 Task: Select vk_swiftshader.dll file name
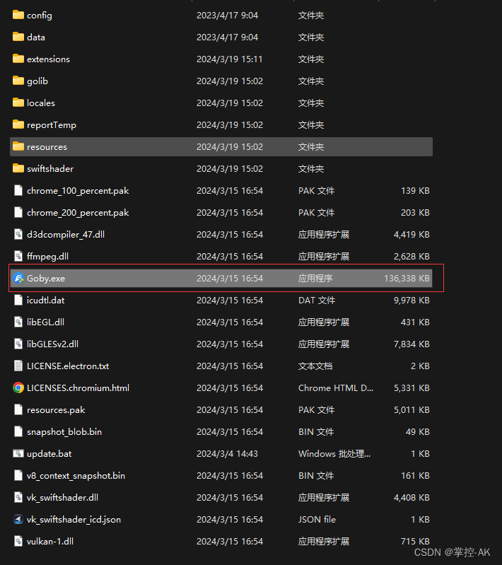pos(62,498)
